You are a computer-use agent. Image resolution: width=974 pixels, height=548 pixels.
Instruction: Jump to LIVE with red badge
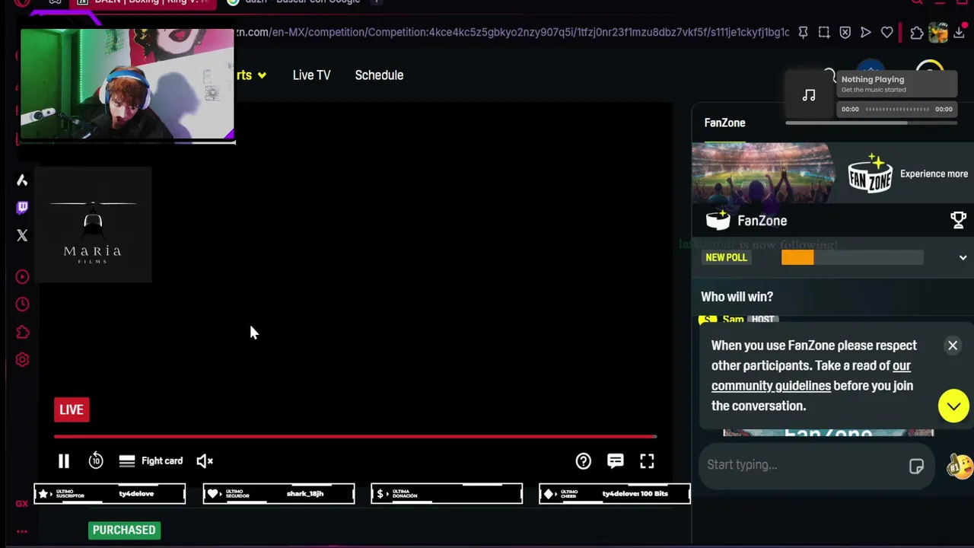click(x=72, y=409)
